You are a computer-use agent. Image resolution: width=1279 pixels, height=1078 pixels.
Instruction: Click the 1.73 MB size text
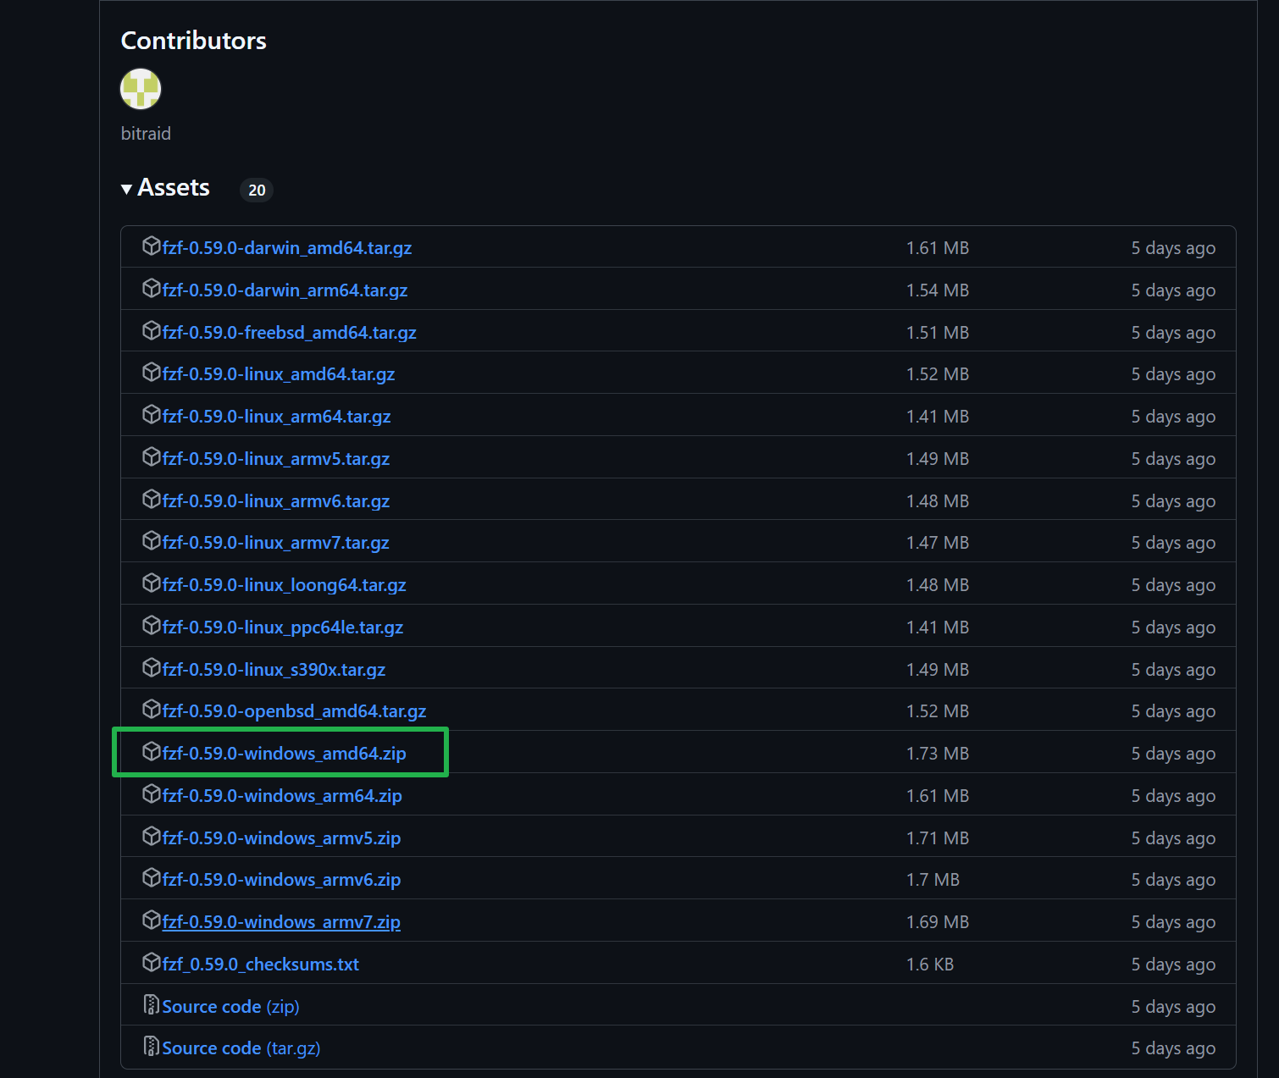(938, 754)
